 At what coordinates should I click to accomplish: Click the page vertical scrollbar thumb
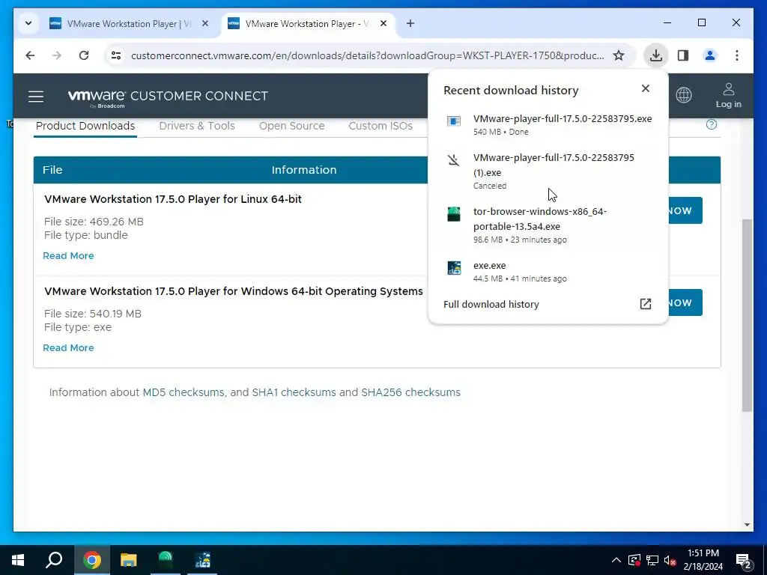pos(747,315)
